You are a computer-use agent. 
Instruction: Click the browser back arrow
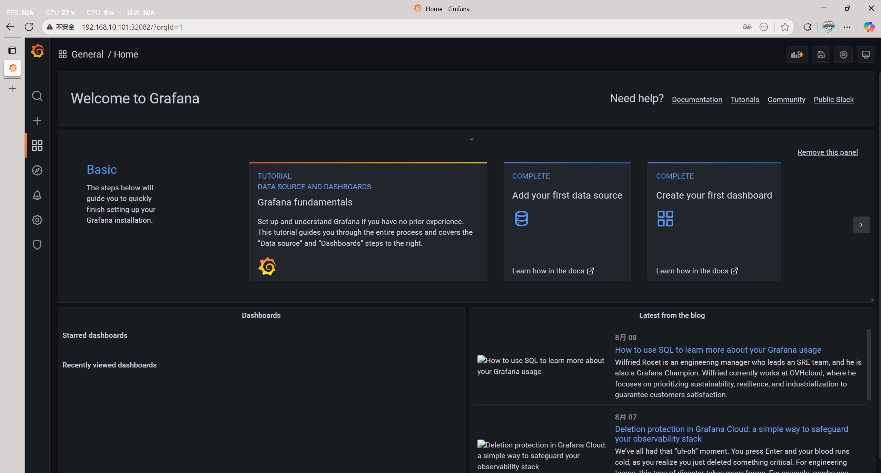[10, 27]
